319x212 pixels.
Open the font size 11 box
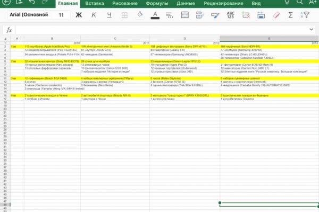pyautogui.click(x=61, y=15)
